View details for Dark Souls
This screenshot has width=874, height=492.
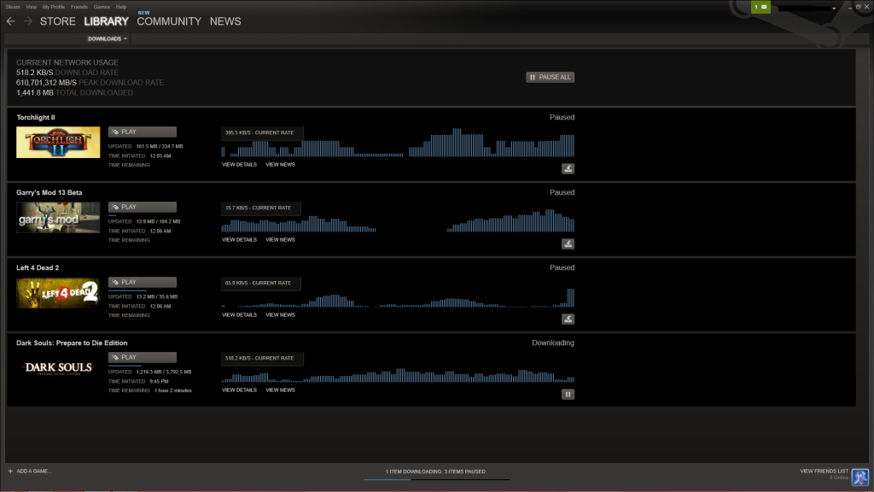click(239, 390)
